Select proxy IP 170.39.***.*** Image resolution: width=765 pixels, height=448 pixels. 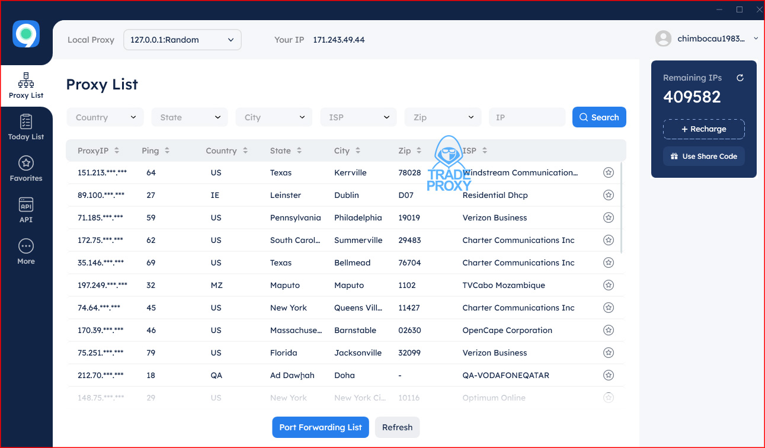coord(101,330)
